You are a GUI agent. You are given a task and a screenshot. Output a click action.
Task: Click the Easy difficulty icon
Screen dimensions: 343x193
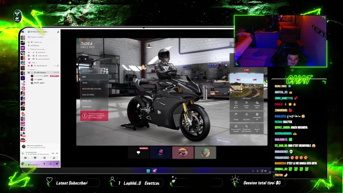[x=247, y=114]
